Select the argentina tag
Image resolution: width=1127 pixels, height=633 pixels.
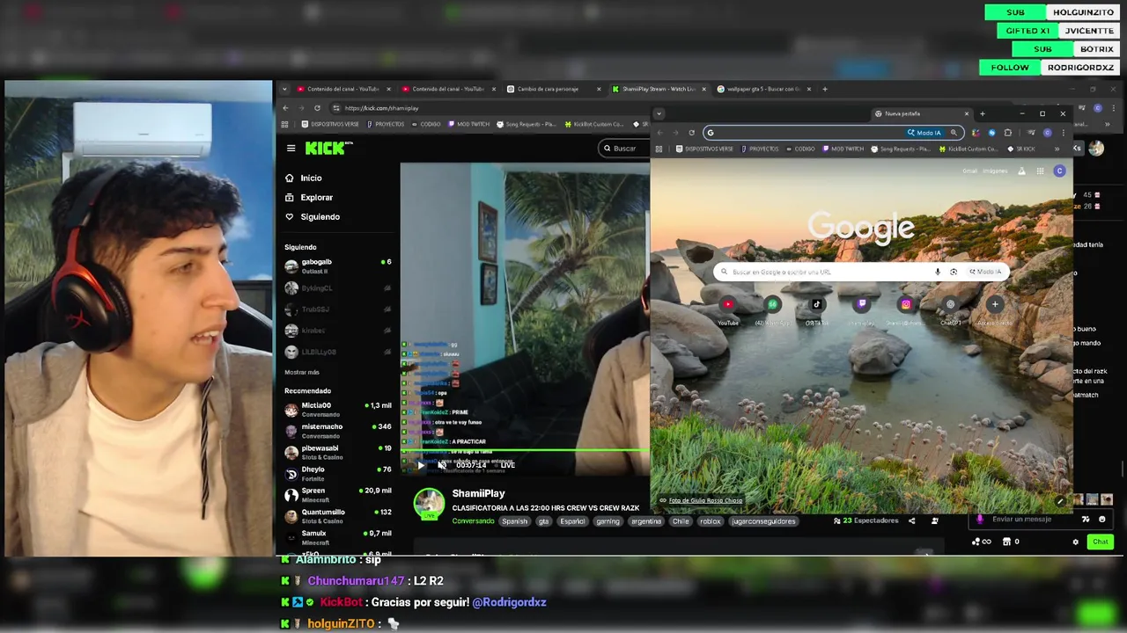click(x=646, y=521)
